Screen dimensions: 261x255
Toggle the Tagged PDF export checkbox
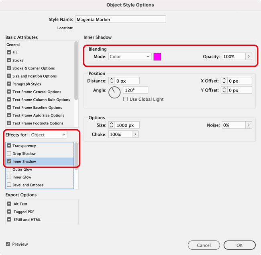[9, 212]
